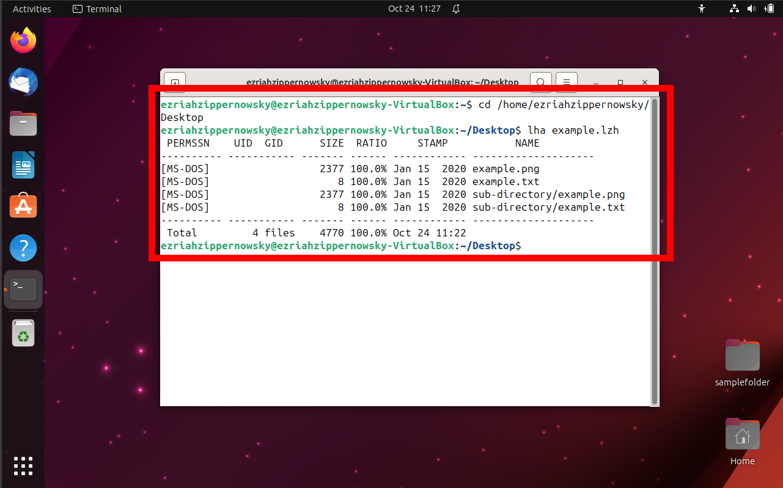The image size is (783, 488).
Task: Open the terminal hamburger menu
Action: pos(566,81)
